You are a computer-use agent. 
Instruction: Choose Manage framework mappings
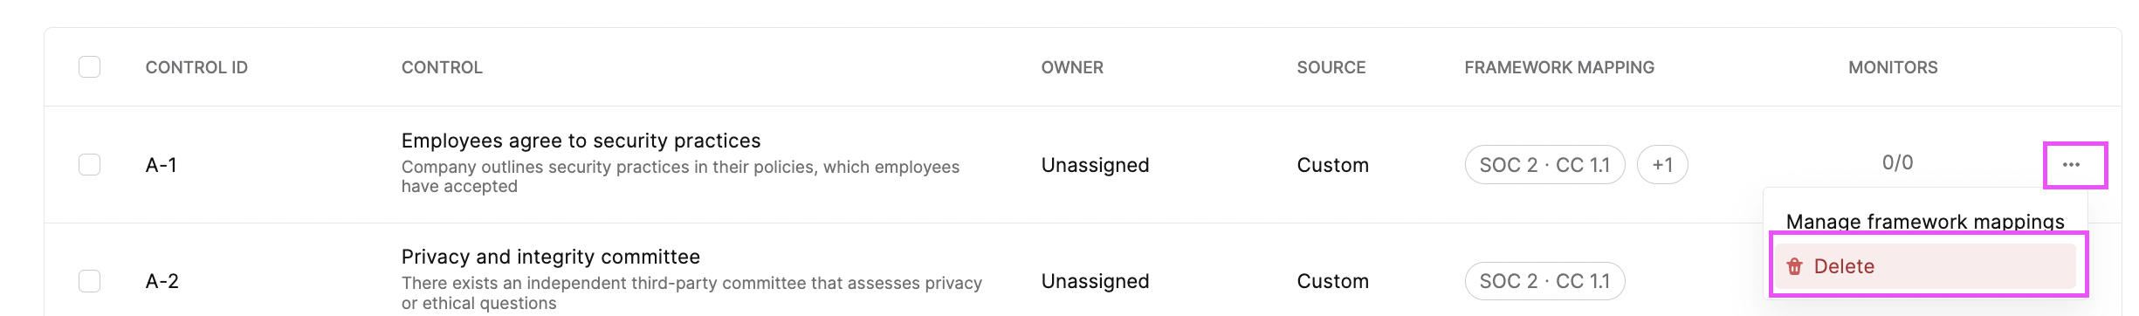[x=1925, y=221]
